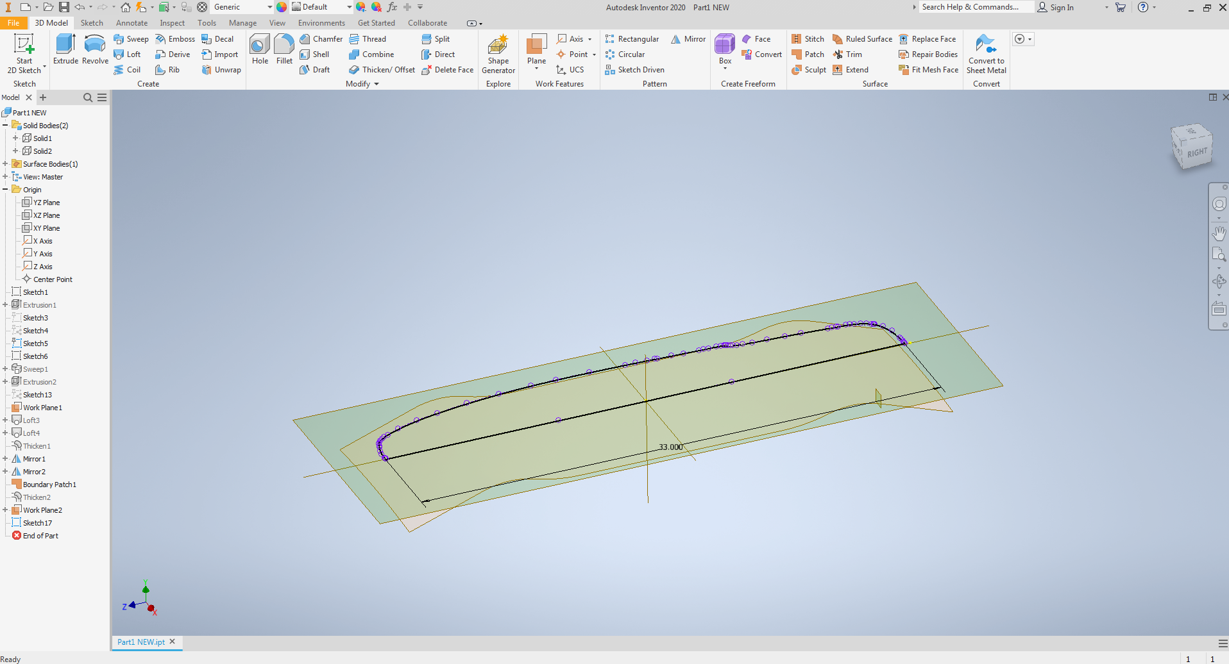Launch the Shape Generator

pos(498,54)
